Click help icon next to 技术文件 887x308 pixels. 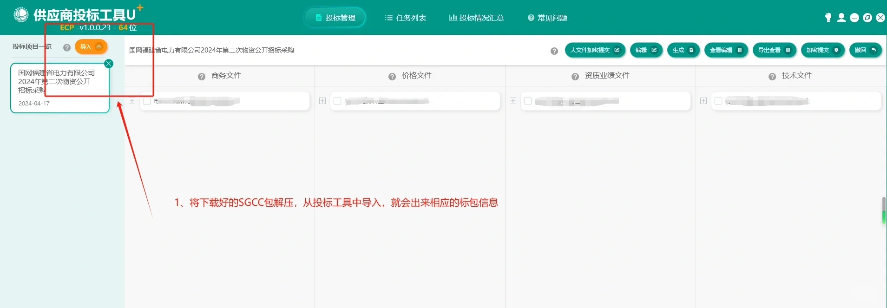click(772, 77)
